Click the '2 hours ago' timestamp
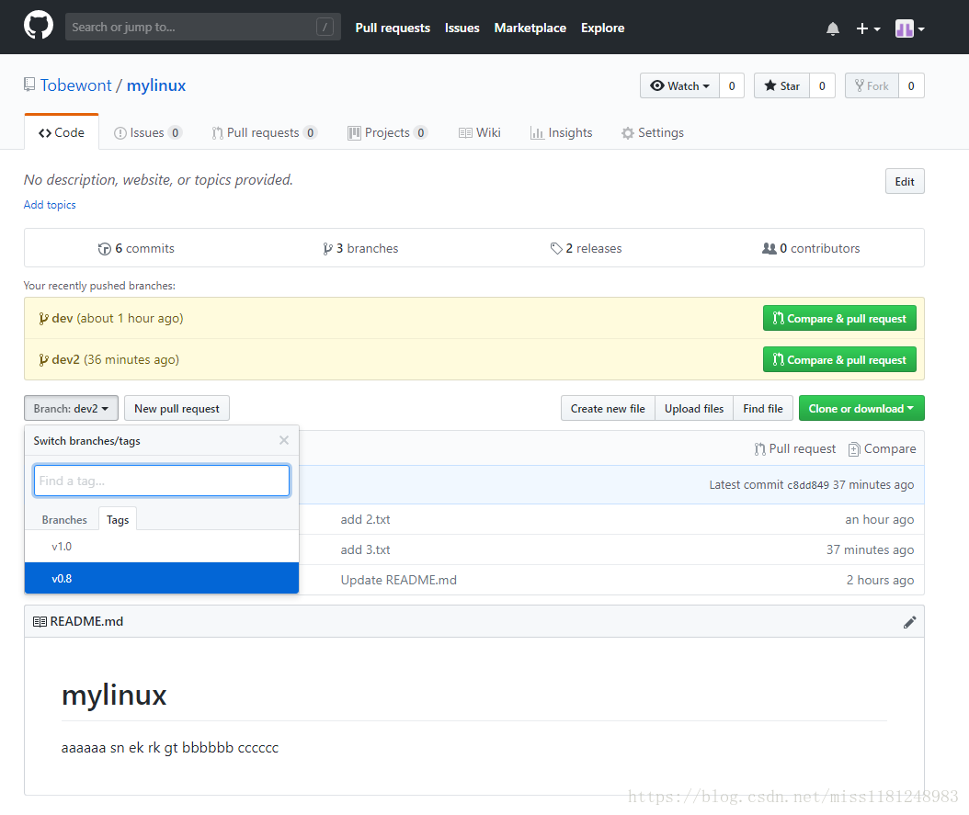This screenshot has height=815, width=969. tap(880, 580)
